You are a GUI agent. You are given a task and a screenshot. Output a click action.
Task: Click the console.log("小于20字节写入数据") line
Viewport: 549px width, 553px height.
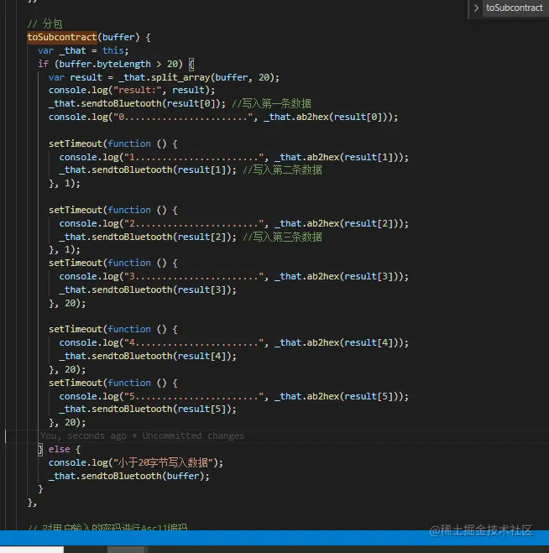136,462
